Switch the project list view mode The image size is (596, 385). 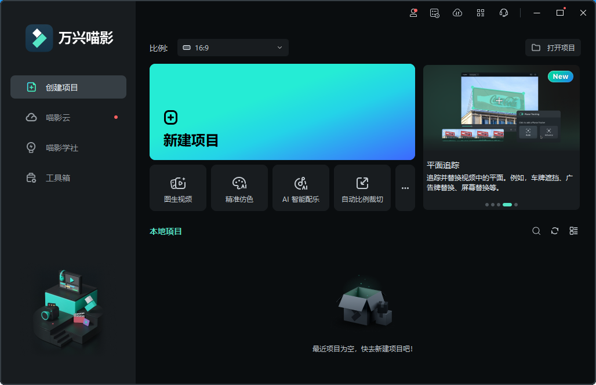(x=573, y=231)
